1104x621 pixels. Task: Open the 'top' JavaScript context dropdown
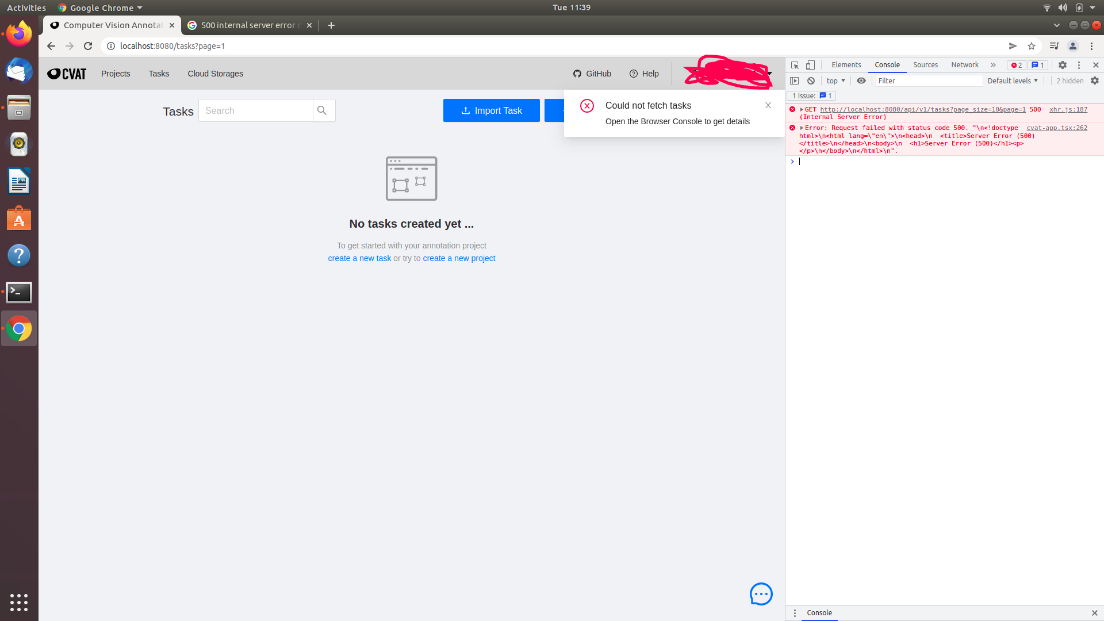pyautogui.click(x=836, y=80)
